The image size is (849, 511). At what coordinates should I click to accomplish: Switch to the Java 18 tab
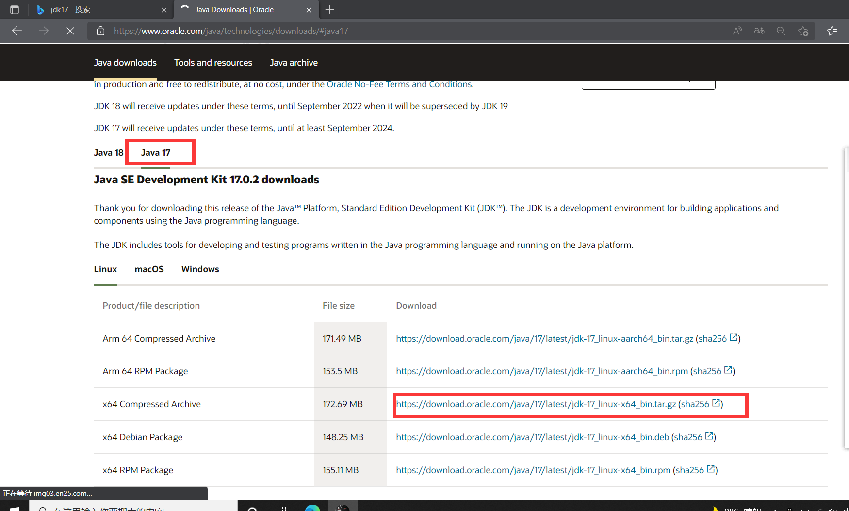pyautogui.click(x=108, y=152)
